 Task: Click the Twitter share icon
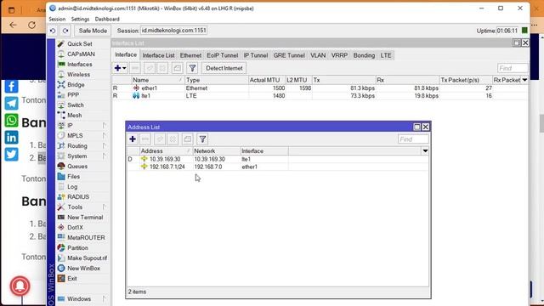tap(11, 155)
